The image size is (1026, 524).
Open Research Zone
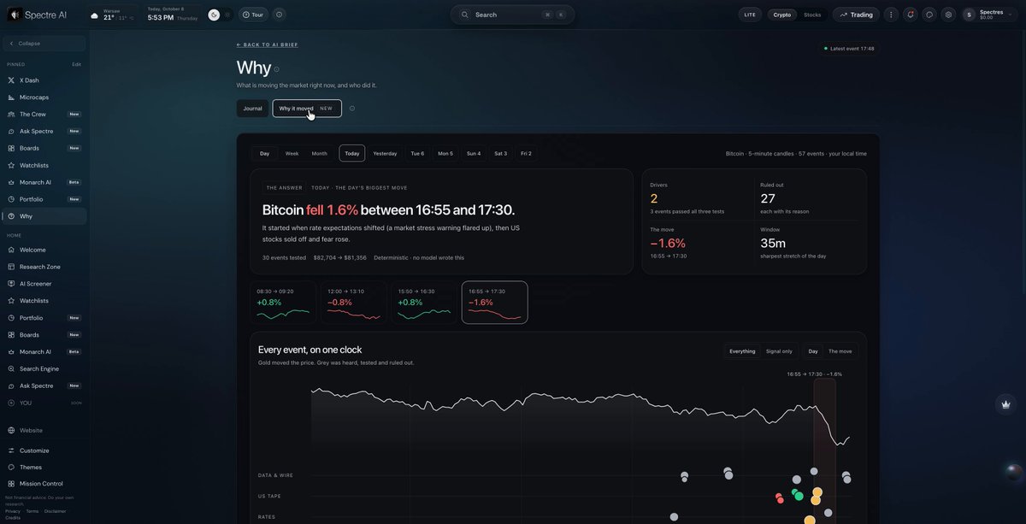(x=44, y=267)
